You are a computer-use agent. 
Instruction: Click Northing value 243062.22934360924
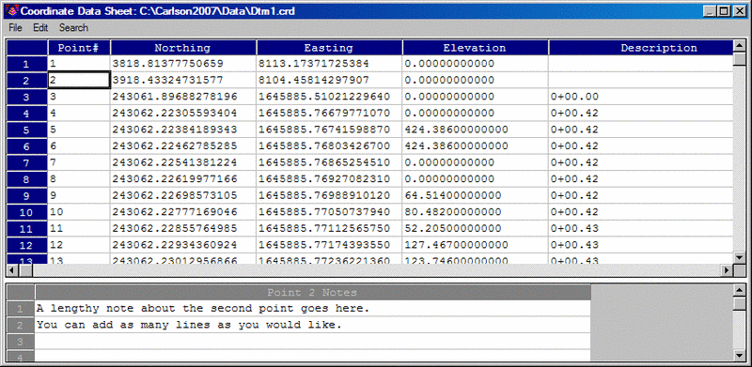tap(183, 245)
